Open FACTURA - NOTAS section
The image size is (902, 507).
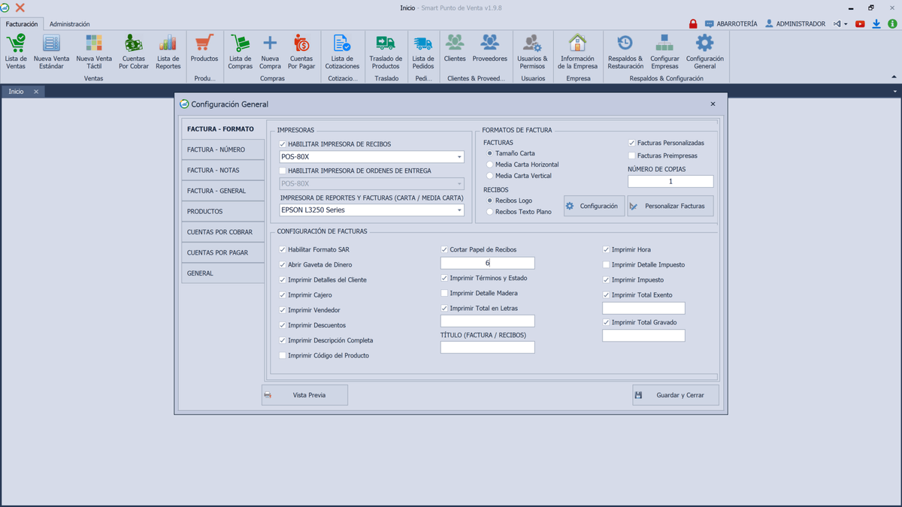click(222, 171)
